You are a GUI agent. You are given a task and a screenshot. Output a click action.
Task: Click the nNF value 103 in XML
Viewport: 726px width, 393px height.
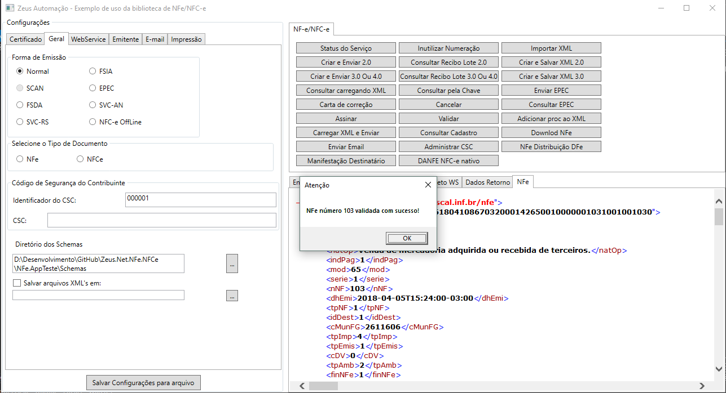pyautogui.click(x=358, y=289)
